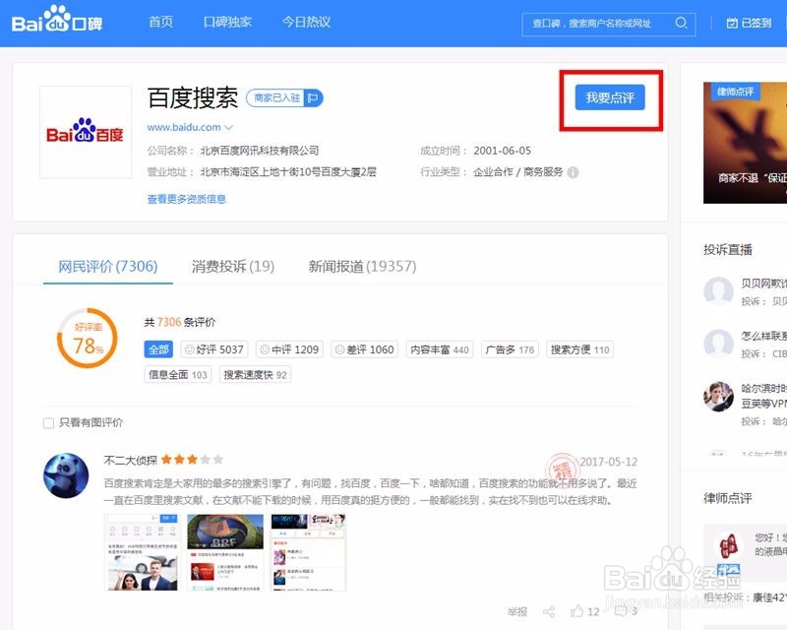Open the 查看更多资质信息 link
Screen dimensions: 787x630
(186, 199)
